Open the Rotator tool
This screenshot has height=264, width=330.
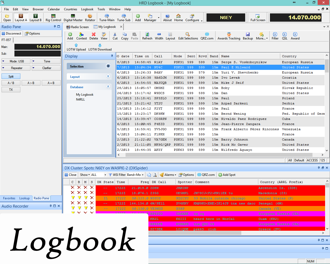click(x=90, y=18)
